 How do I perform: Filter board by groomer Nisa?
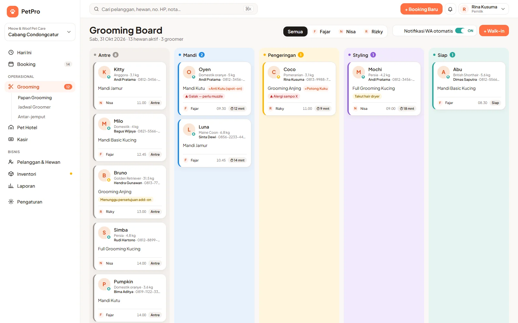coord(347,31)
